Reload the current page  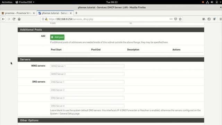click(14, 19)
